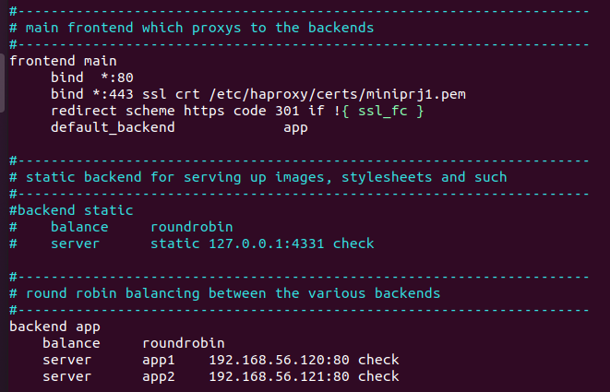Click 'roundrobin' under backend app
This screenshot has width=610, height=392.
[x=184, y=343]
